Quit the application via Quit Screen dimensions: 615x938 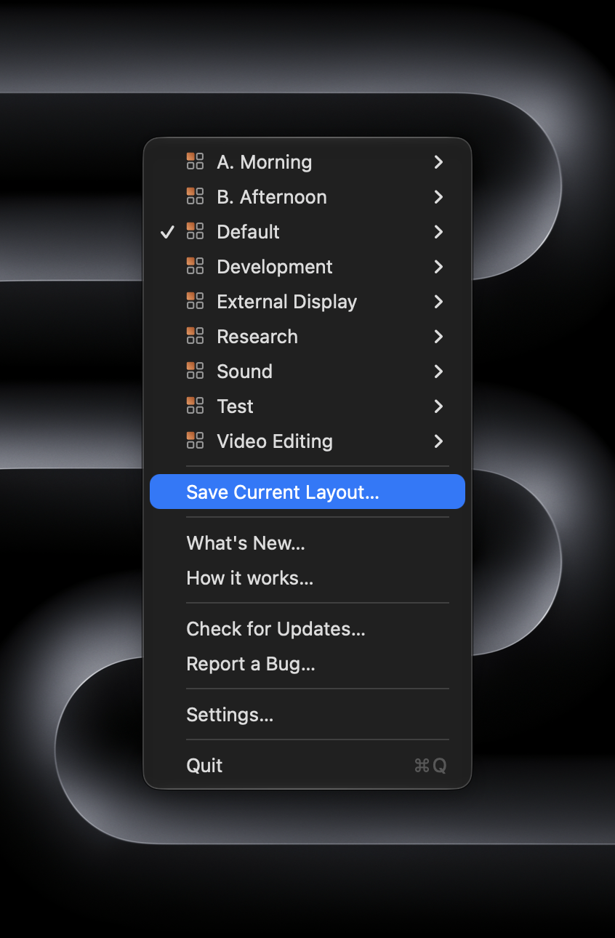coord(307,765)
